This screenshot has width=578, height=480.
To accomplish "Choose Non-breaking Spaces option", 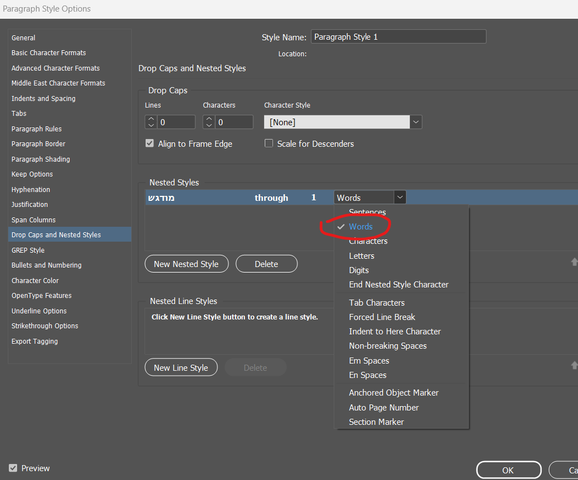I will 387,346.
